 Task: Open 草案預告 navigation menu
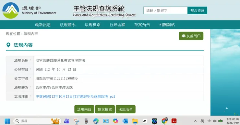pyautogui.click(x=142, y=25)
